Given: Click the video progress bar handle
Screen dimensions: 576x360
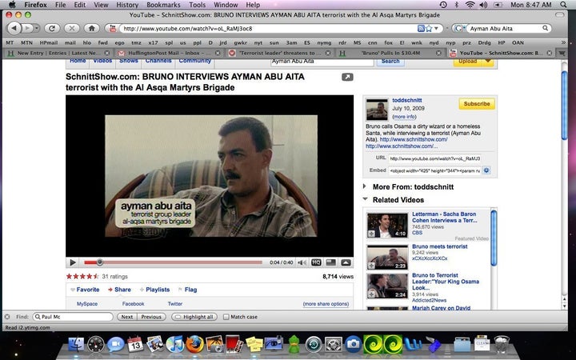Looking at the screenshot, I should (99, 262).
